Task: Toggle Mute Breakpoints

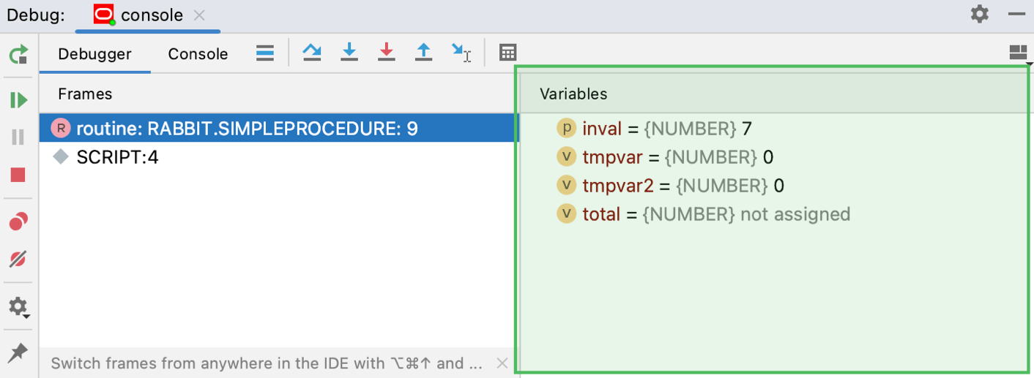Action: [19, 258]
